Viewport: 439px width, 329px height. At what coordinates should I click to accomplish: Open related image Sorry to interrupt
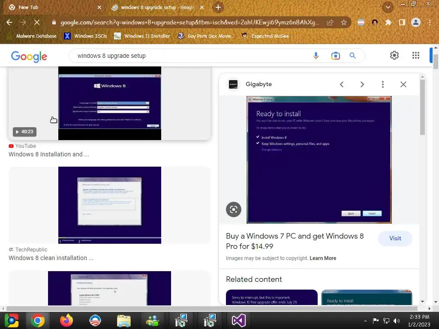[x=271, y=297]
